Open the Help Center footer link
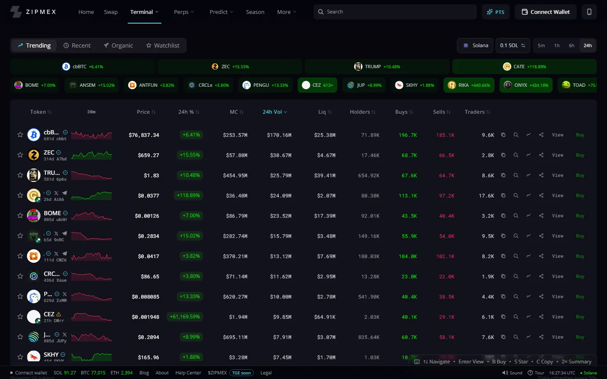 click(x=188, y=373)
